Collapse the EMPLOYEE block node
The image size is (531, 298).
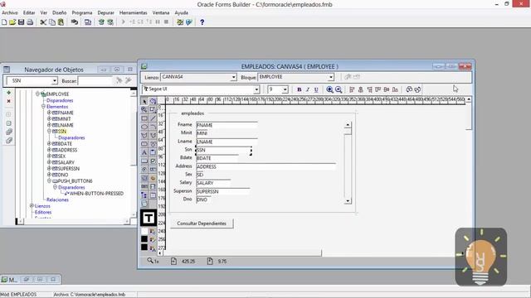coord(37,94)
